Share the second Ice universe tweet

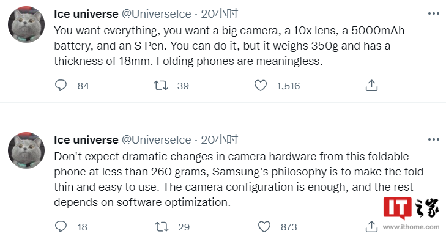tap(371, 227)
